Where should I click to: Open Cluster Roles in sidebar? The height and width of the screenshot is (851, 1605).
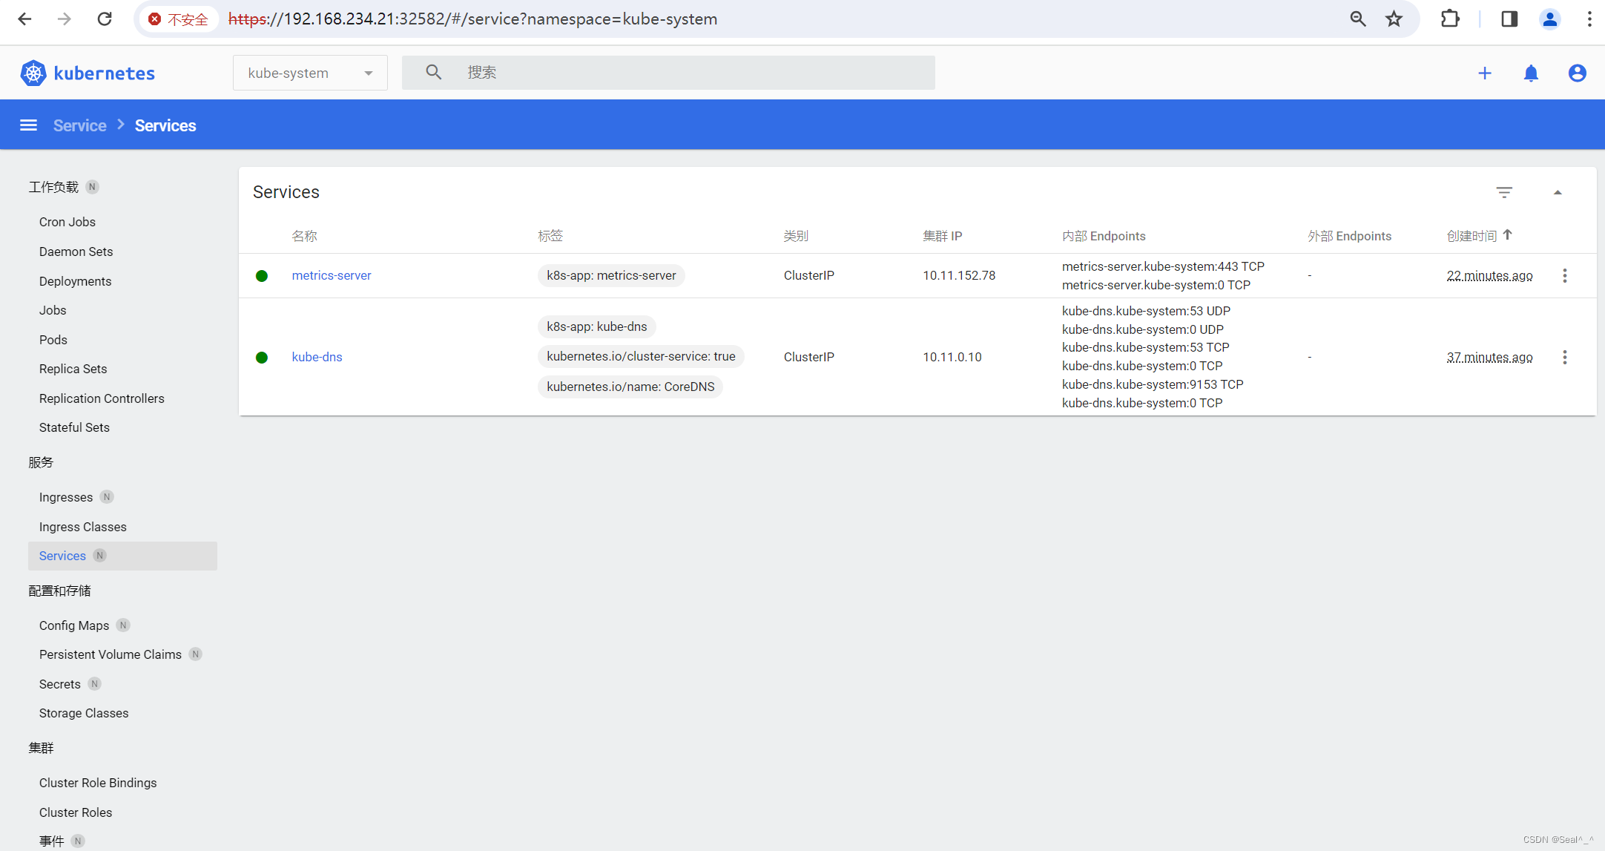(76, 812)
